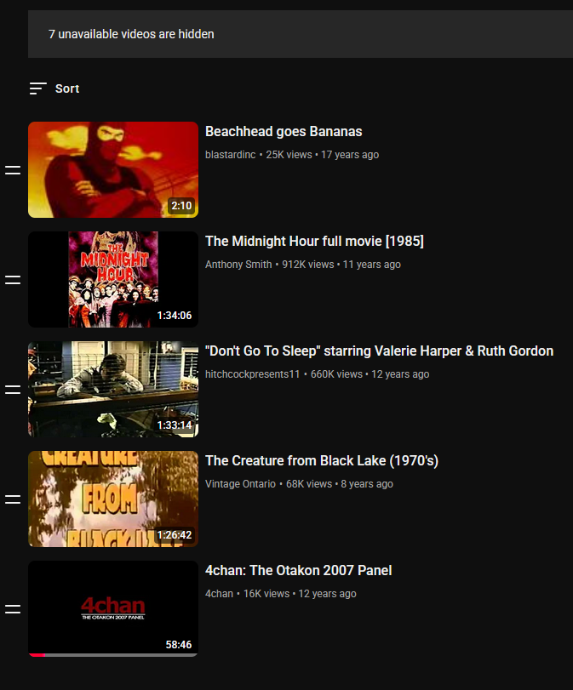
Task: Grab reorder handle for Don't Go To Sleep
Action: click(13, 390)
